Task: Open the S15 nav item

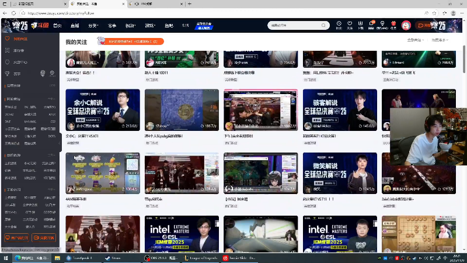Action: [x=185, y=26]
